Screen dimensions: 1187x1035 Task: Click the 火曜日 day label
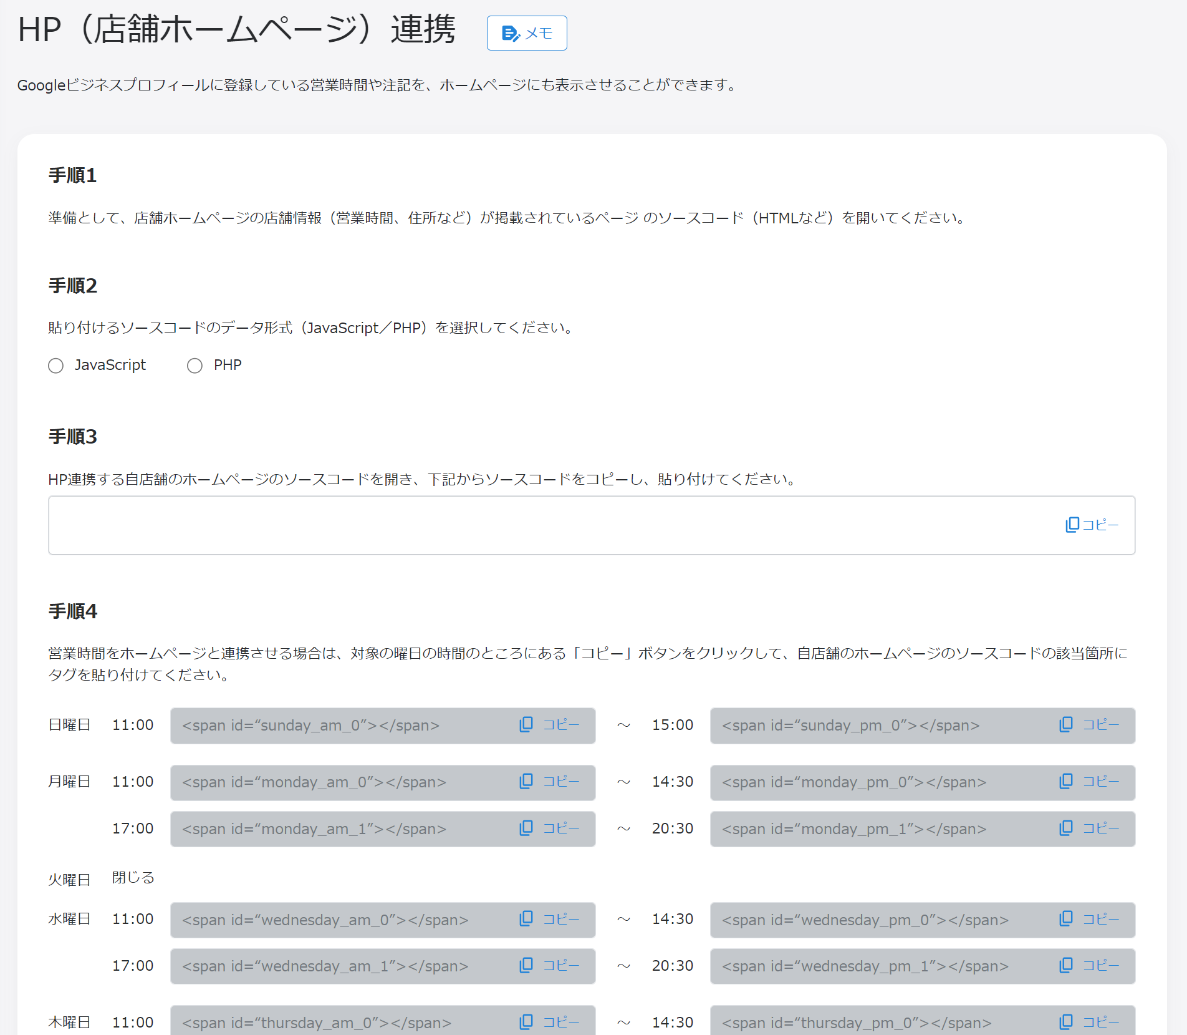tap(70, 880)
